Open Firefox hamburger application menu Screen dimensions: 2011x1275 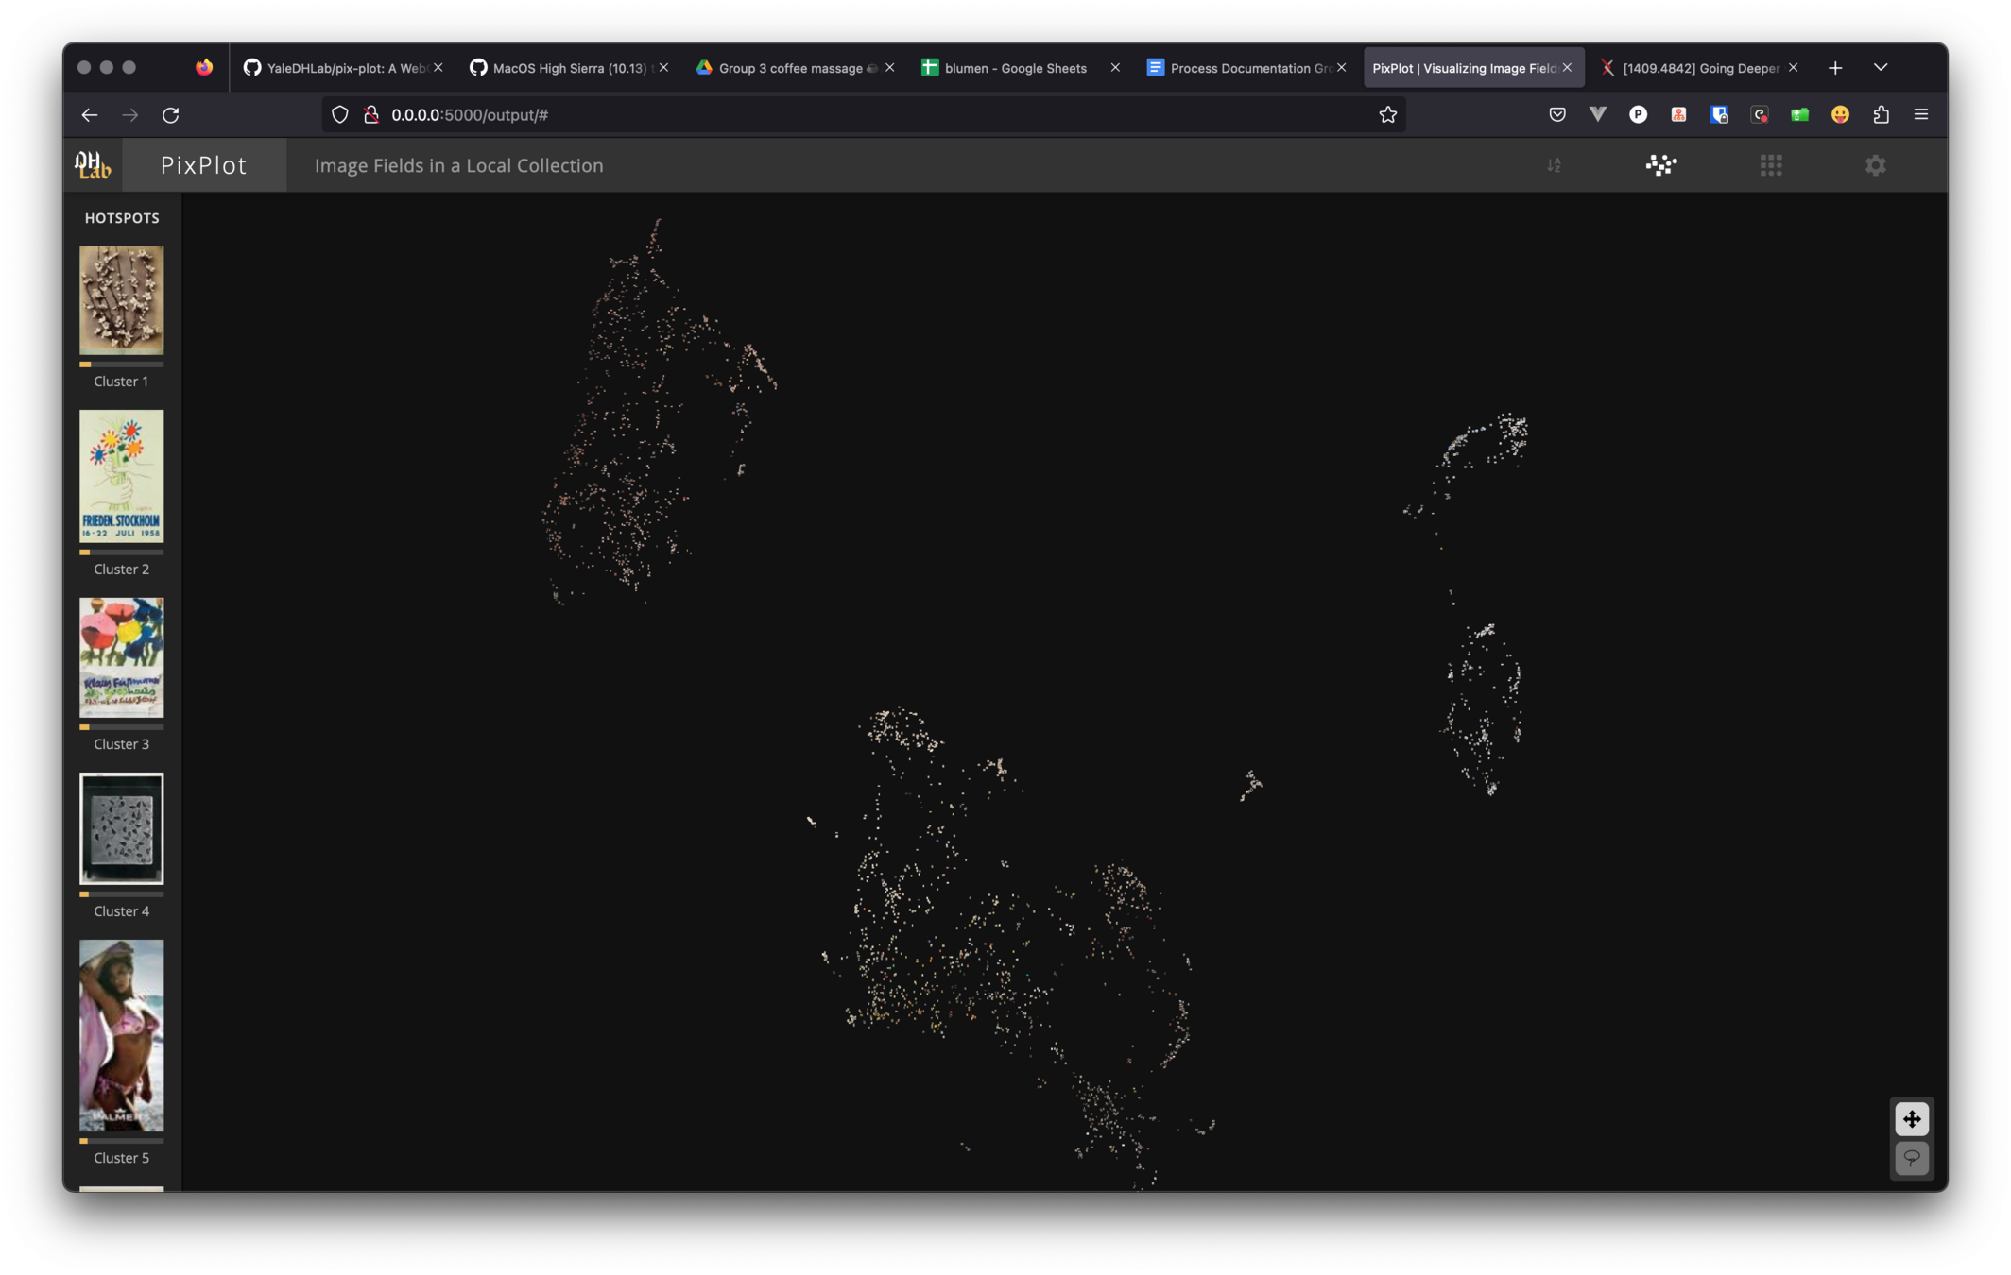pyautogui.click(x=1920, y=115)
